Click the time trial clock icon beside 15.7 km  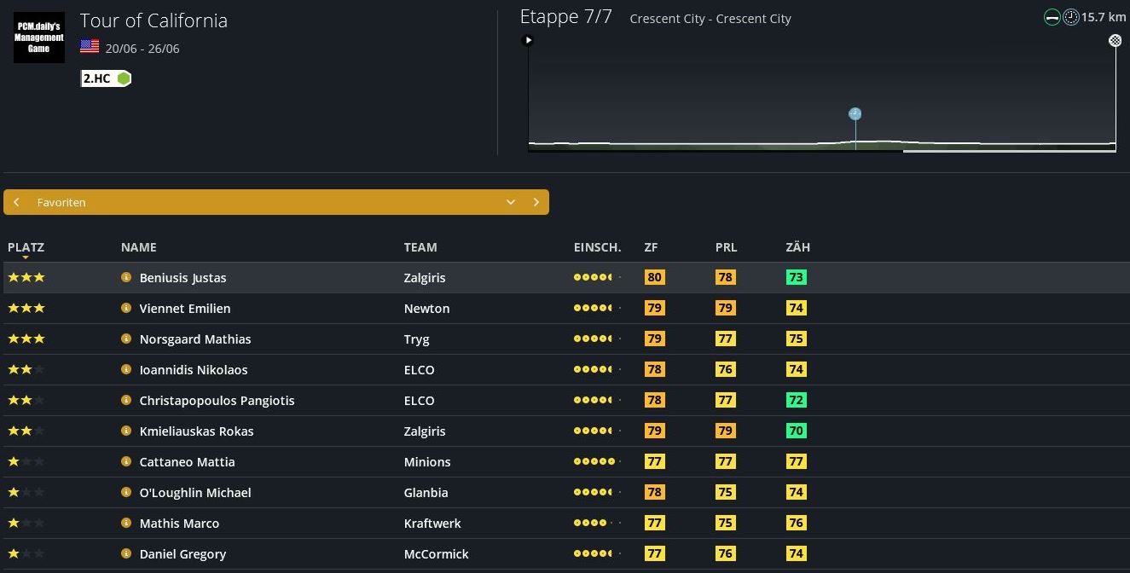pyautogui.click(x=1070, y=17)
